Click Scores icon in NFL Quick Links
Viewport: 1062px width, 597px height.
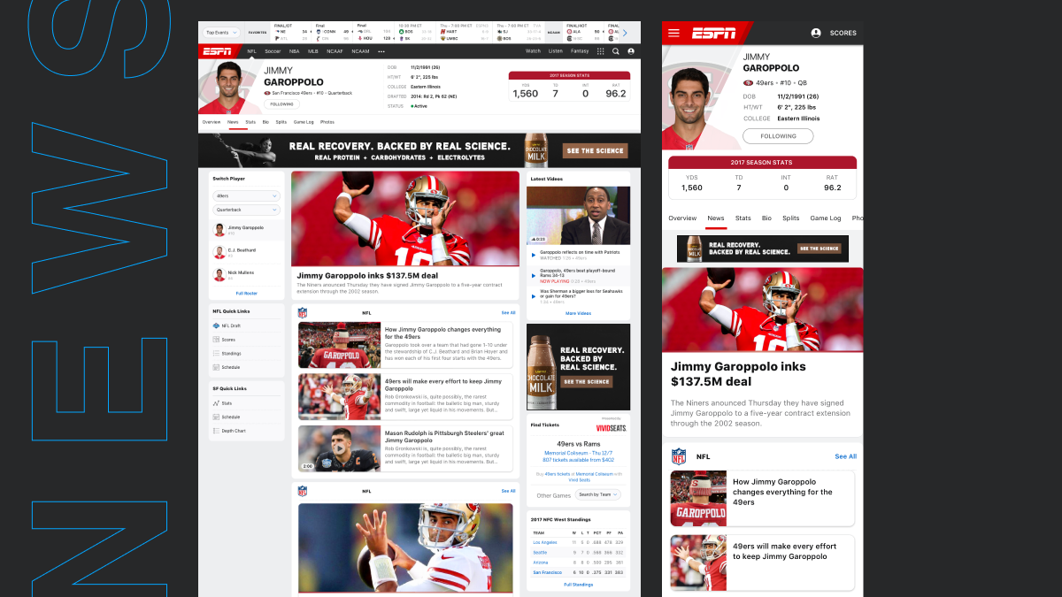click(x=216, y=339)
